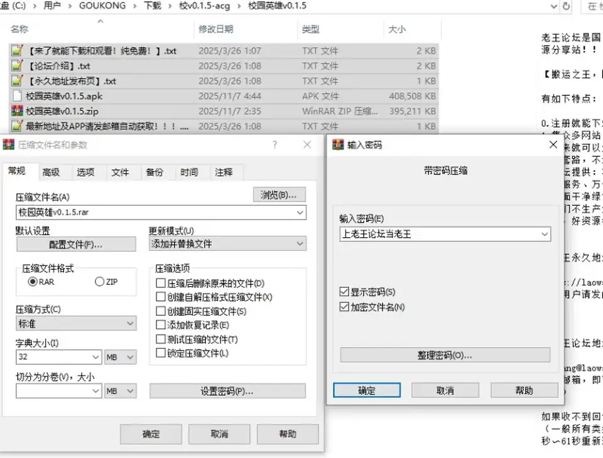The width and height of the screenshot is (603, 458).
Task: Sort files by 类型 column header
Action: click(x=311, y=29)
